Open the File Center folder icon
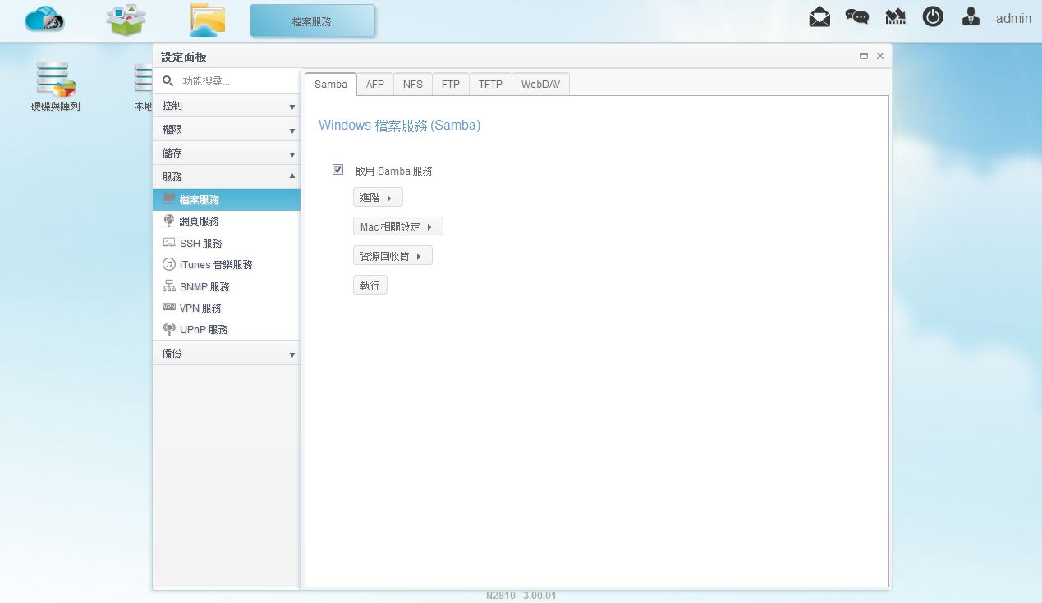This screenshot has height=603, width=1042. pos(207,20)
